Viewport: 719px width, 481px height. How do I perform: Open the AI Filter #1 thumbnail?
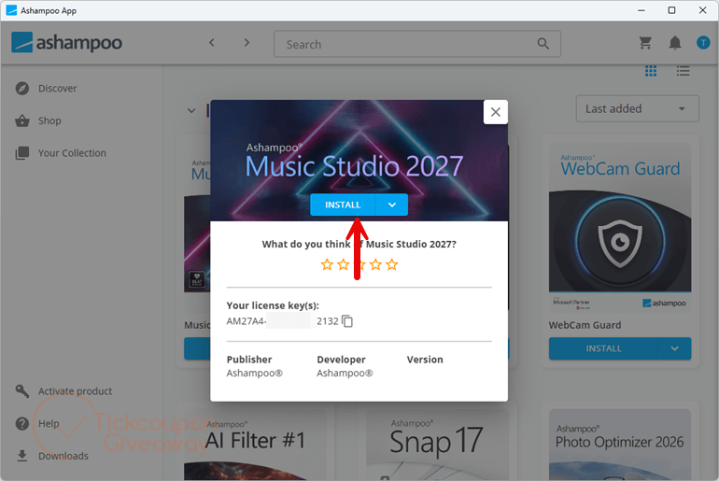[255, 445]
